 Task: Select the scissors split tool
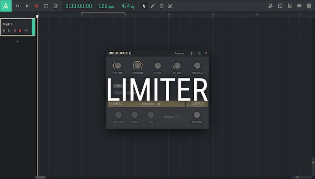coord(170,6)
